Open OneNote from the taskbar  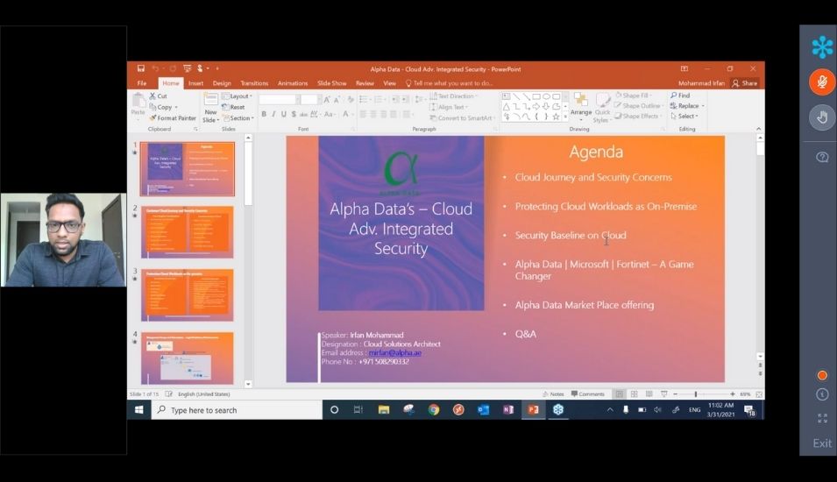point(508,409)
